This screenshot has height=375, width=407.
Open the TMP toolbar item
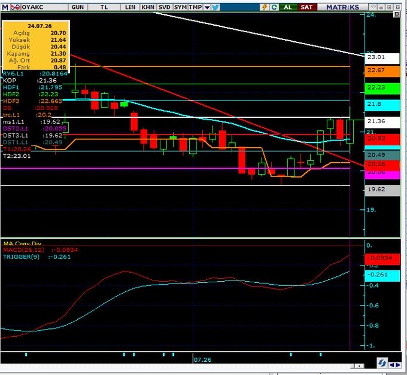(x=196, y=7)
